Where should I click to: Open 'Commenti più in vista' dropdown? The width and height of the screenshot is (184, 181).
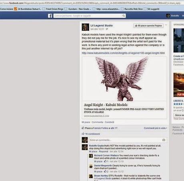pyautogui.click(x=155, y=128)
